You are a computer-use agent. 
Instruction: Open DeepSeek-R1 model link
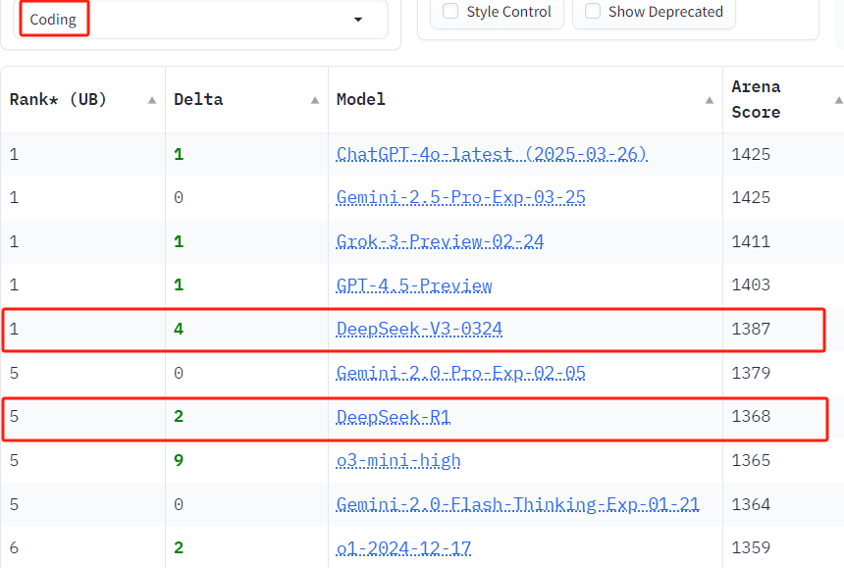393,417
